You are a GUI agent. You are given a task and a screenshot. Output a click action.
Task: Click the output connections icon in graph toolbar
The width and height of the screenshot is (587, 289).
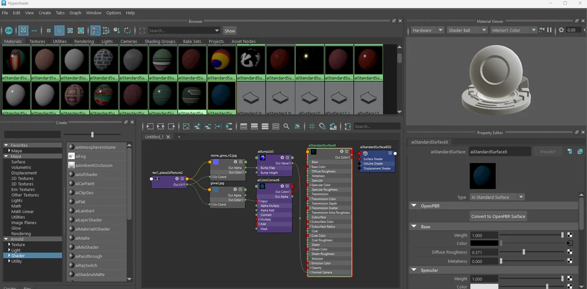coord(172,127)
